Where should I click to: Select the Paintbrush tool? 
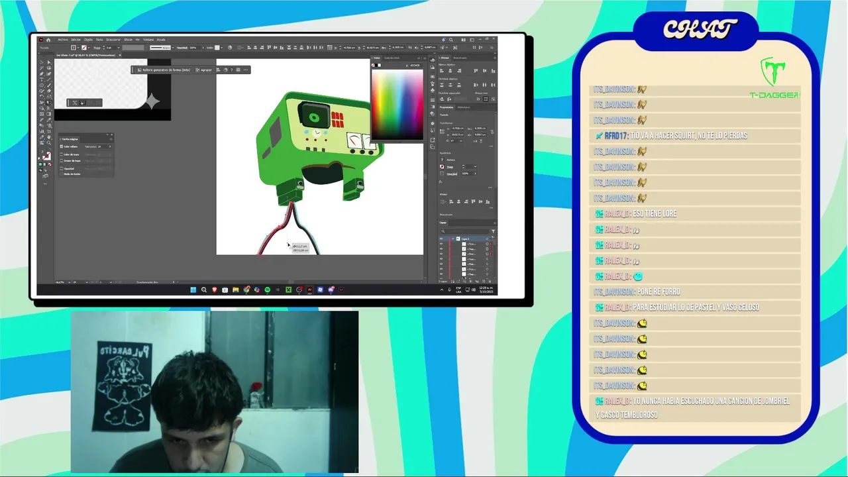pyautogui.click(x=49, y=85)
